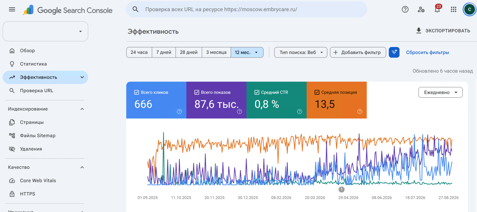Open Проверка URL in the sidebar
477x212 pixels.
pos(45,91)
